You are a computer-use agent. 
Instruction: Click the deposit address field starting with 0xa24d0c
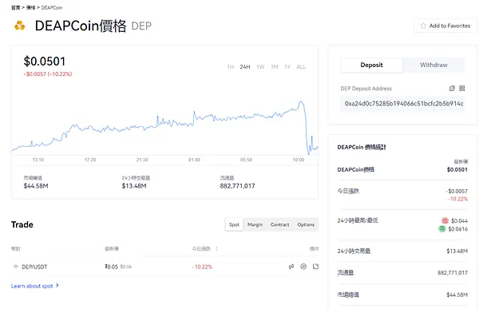[402, 104]
